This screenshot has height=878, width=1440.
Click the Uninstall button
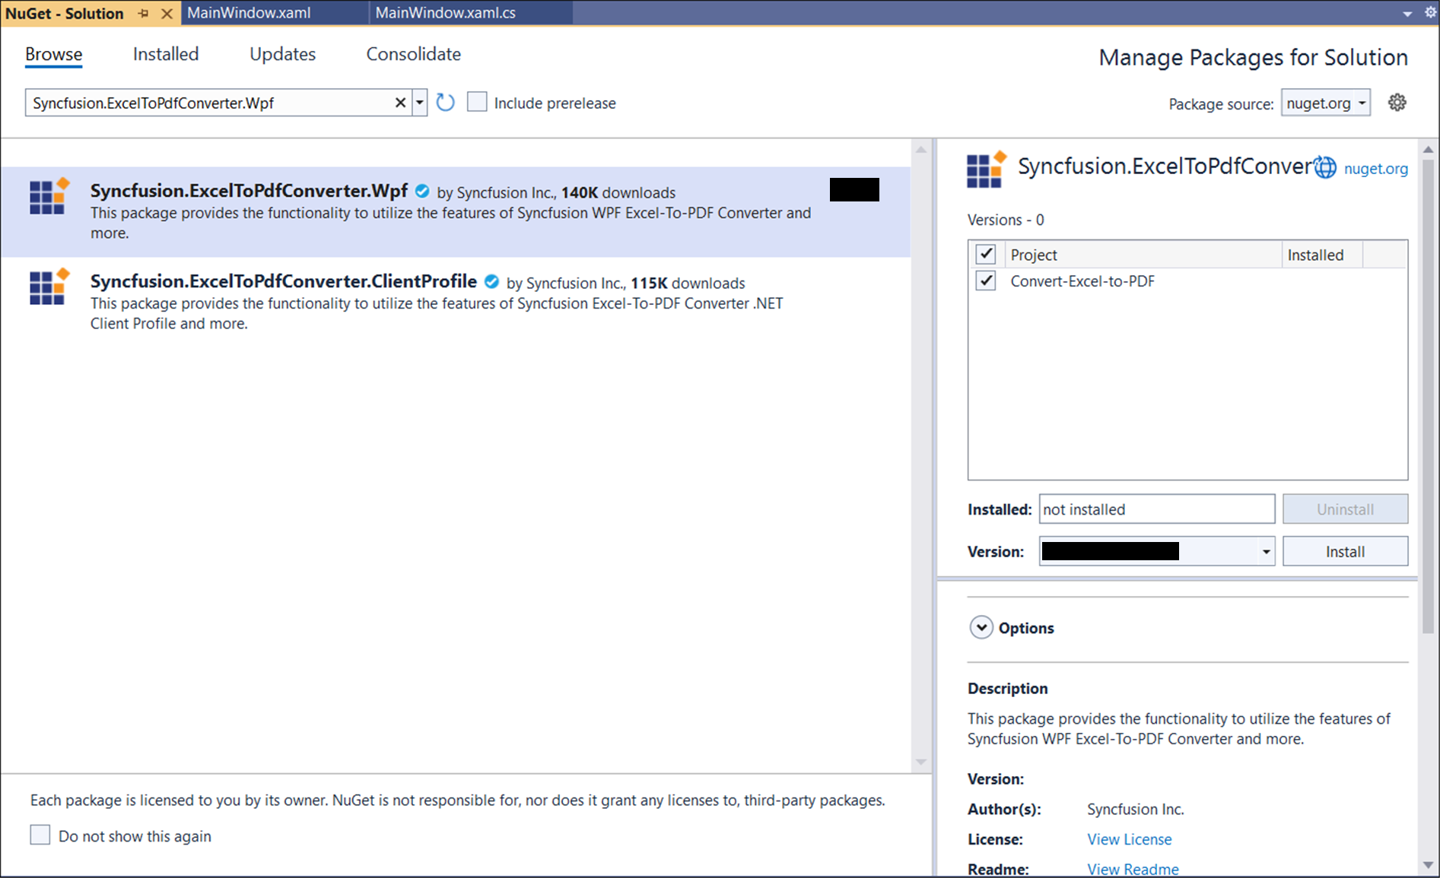click(x=1345, y=509)
